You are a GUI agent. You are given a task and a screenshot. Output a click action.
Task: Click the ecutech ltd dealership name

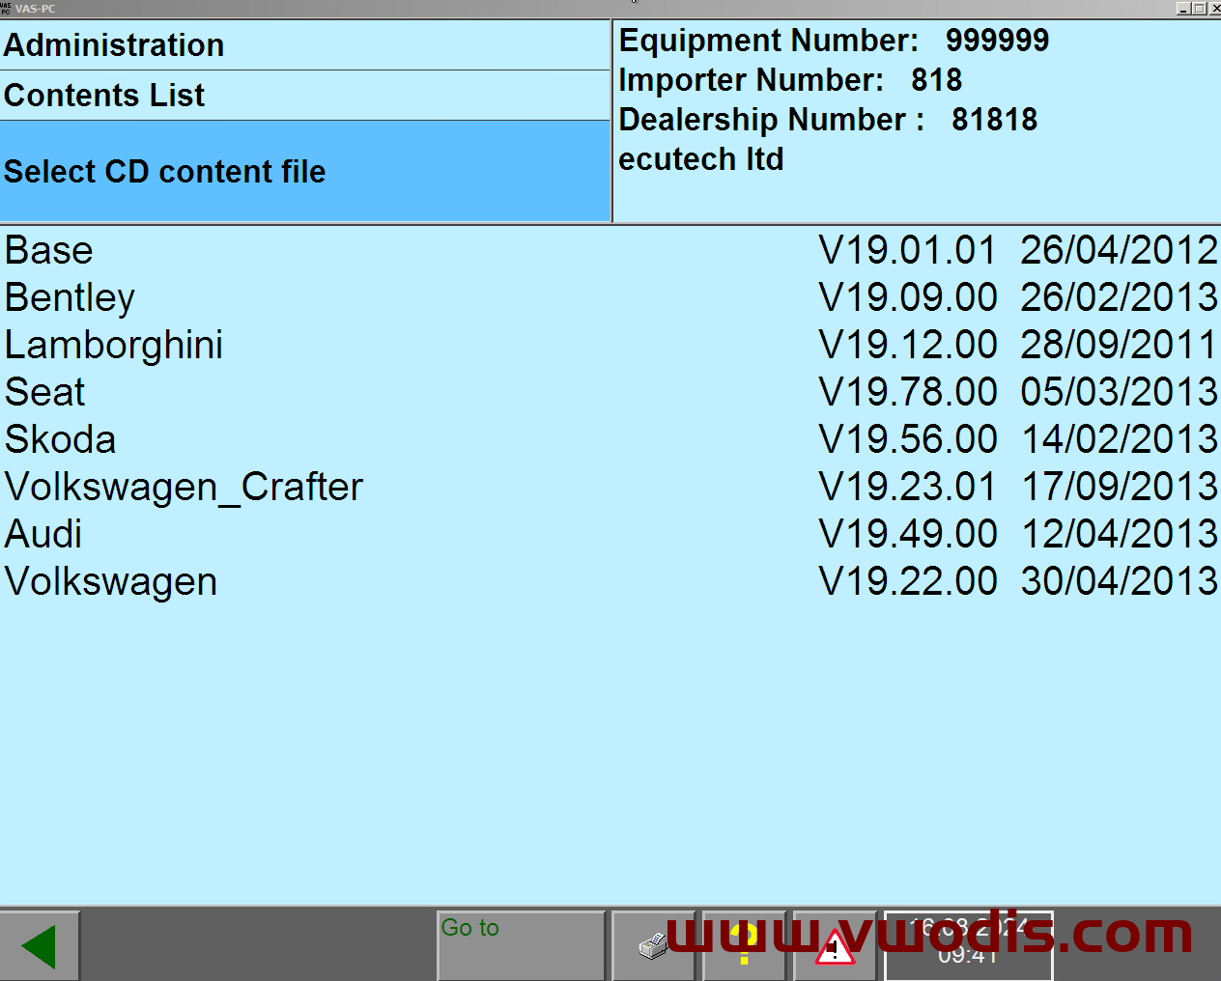pyautogui.click(x=701, y=159)
